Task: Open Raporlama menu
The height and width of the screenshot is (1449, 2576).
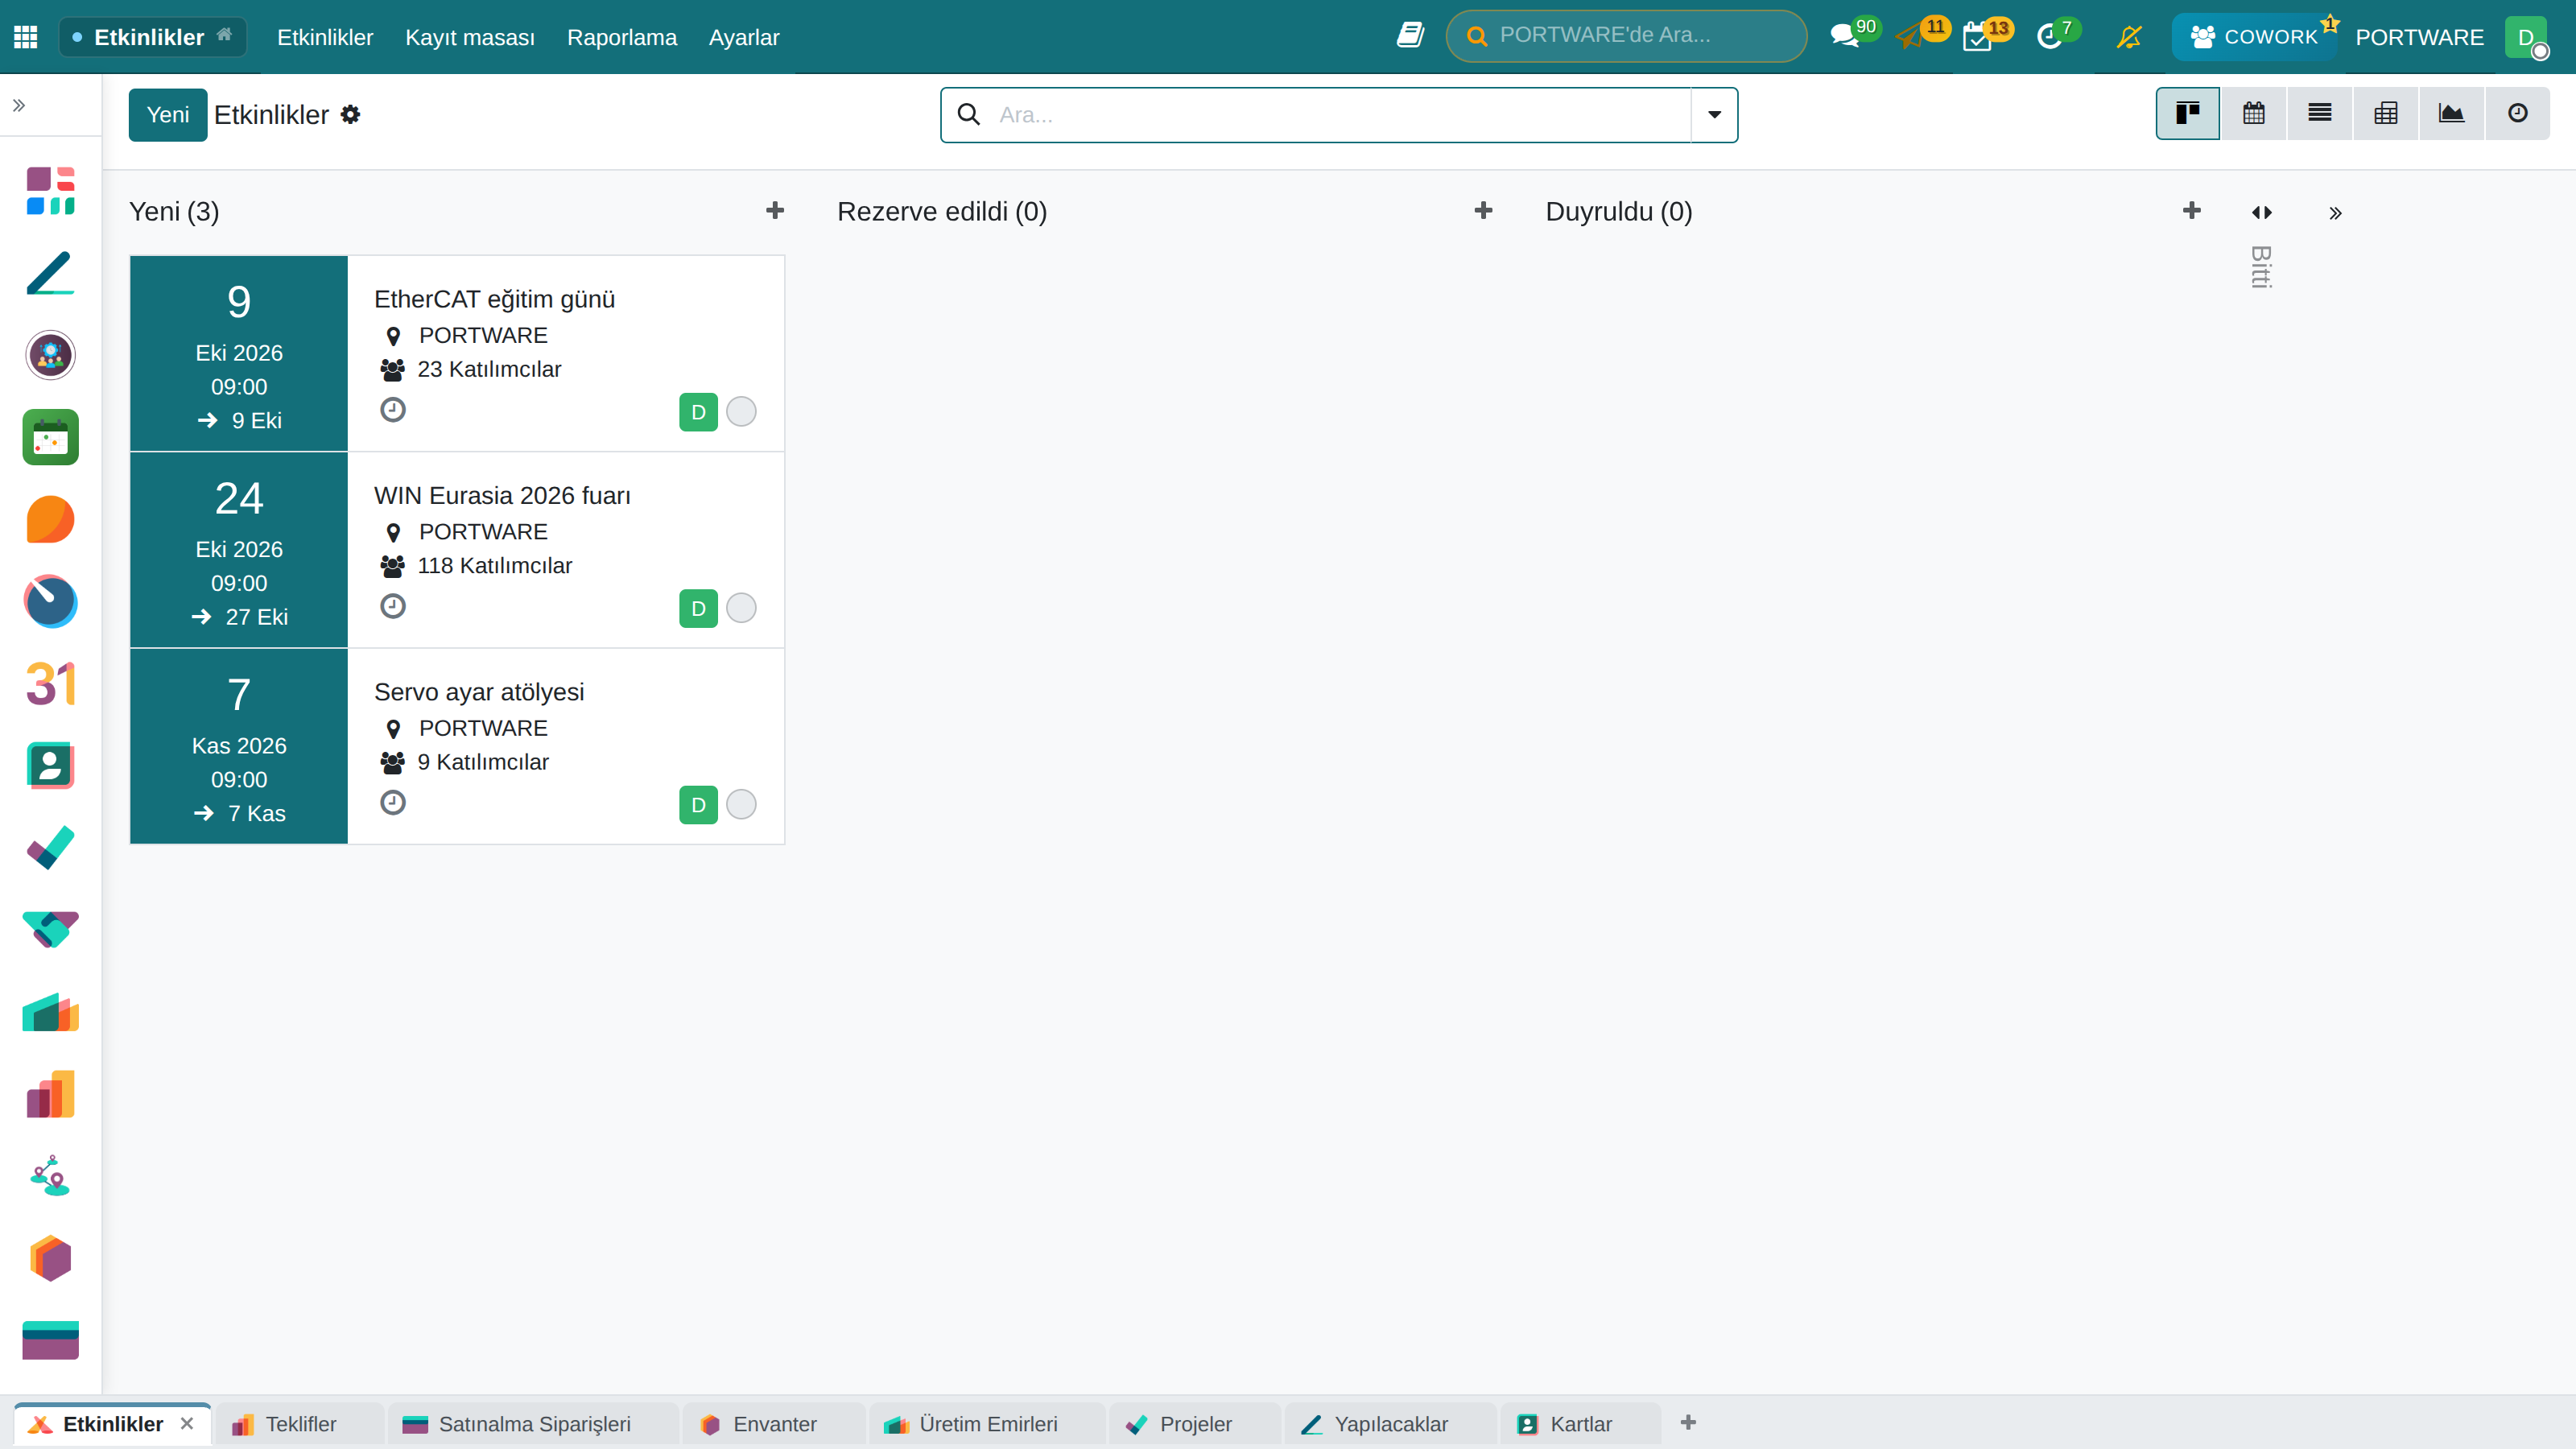Action: [622, 37]
